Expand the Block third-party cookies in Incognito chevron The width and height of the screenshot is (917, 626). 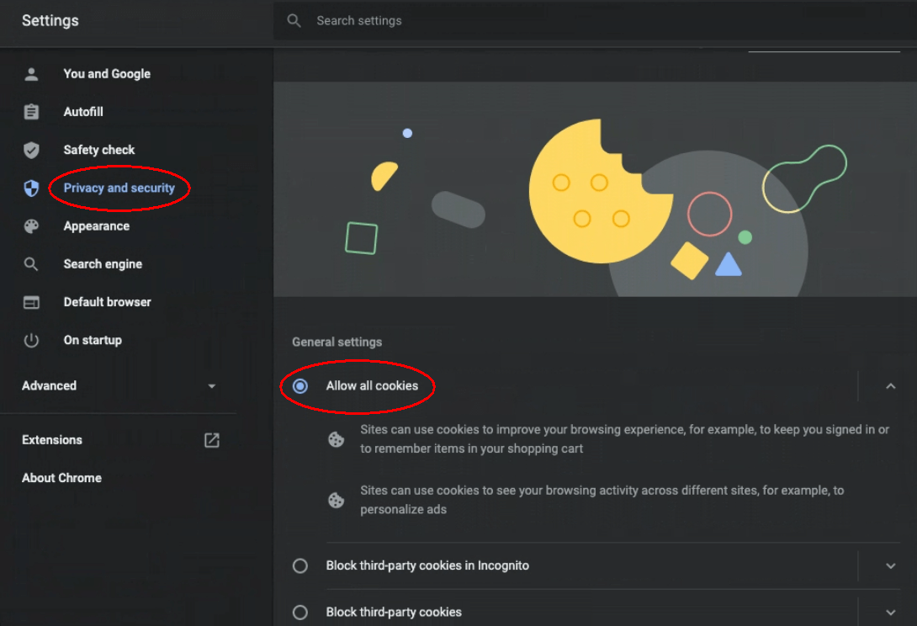click(891, 565)
